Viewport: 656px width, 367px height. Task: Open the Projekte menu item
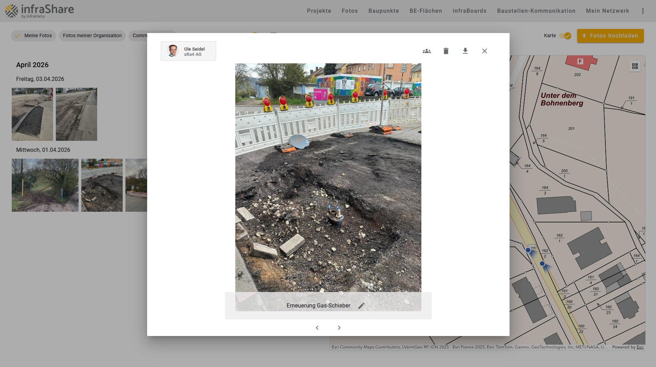point(319,11)
